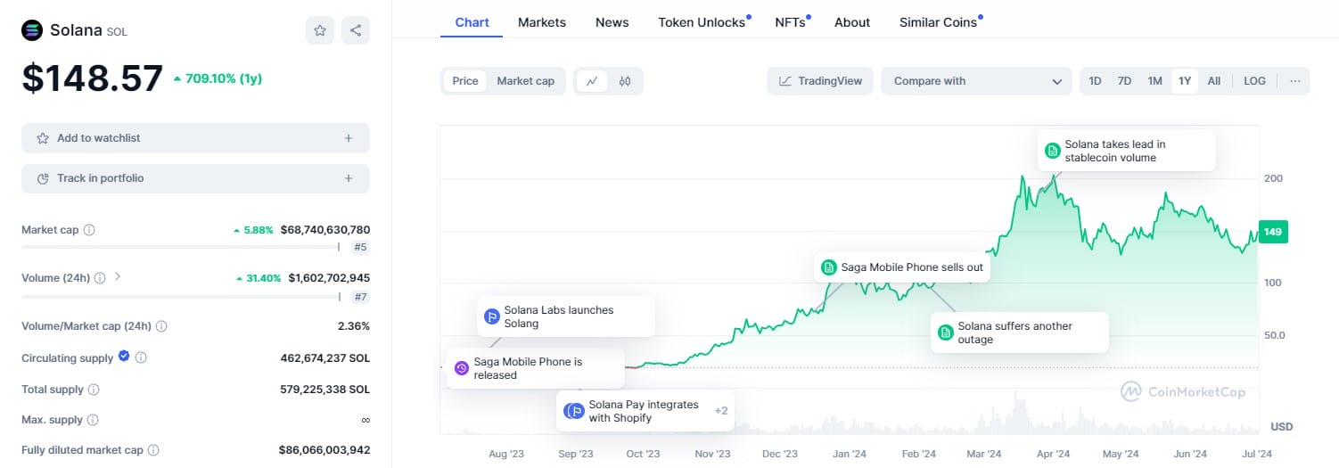Switch to the Markets tab
Viewport: 1339px width, 468px height.
[542, 22]
